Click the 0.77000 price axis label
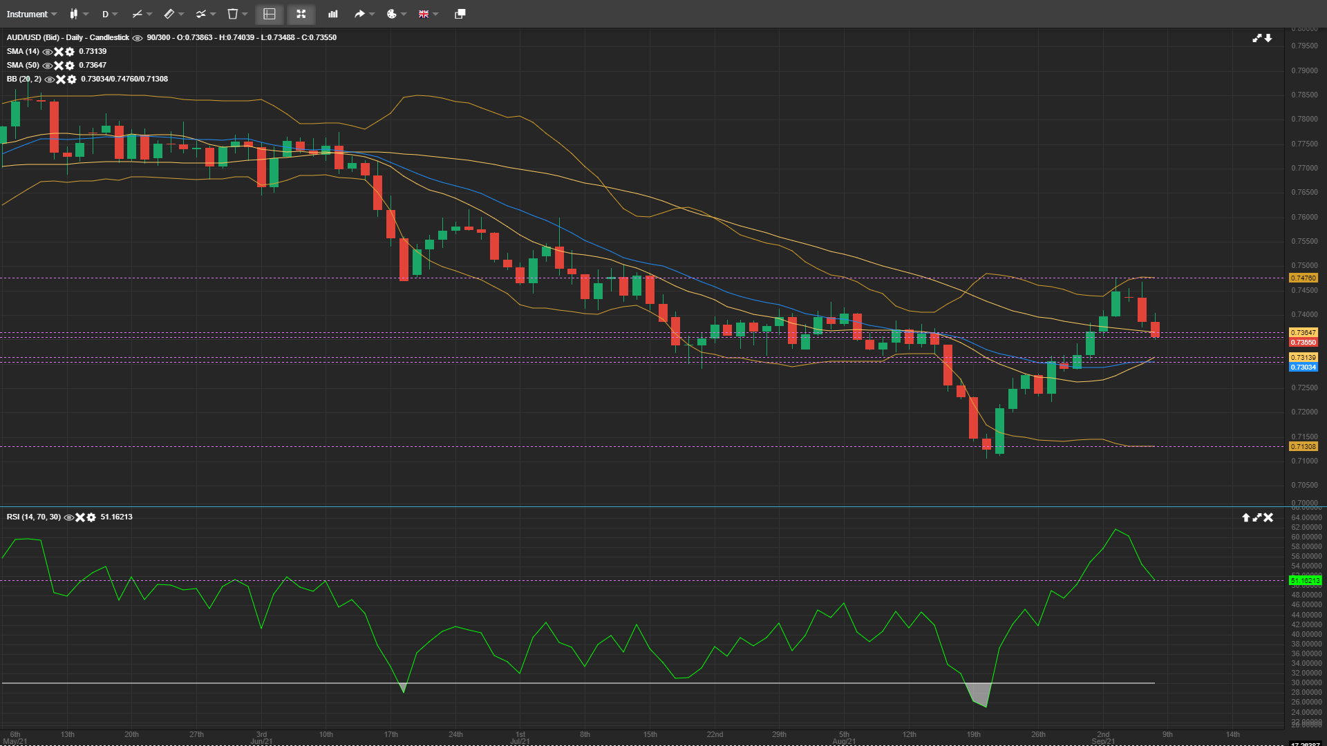Viewport: 1327px width, 746px height. point(1304,168)
